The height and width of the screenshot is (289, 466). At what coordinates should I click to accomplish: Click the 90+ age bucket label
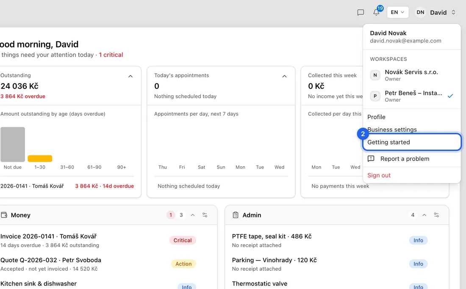tap(122, 167)
